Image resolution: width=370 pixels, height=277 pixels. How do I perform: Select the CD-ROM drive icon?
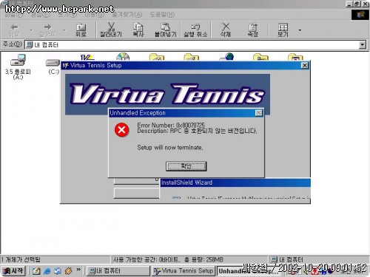coord(123,57)
